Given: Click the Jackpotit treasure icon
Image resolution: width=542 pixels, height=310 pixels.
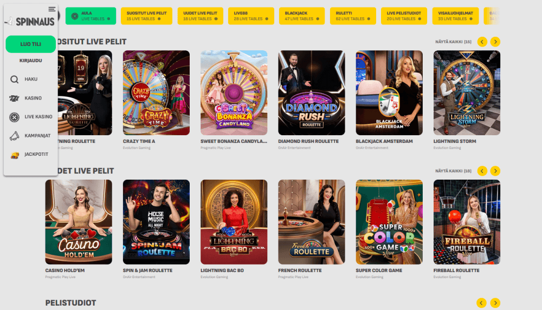Looking at the screenshot, I should point(15,155).
